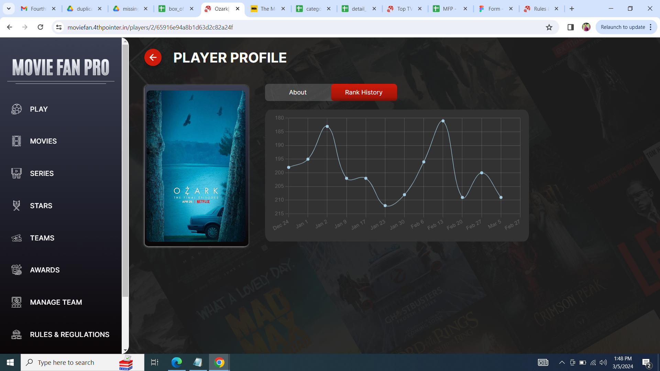Click the AWARDS popcorn icon
This screenshot has height=371, width=660.
(16, 270)
